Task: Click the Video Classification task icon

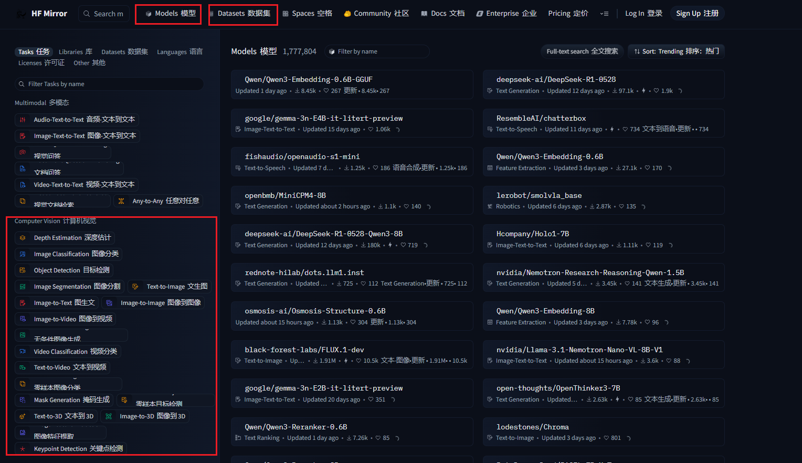Action: click(23, 352)
